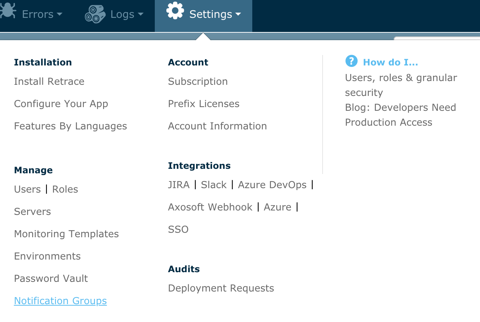Expand the Errors dropdown arrow
This screenshot has height=322, width=480.
click(x=60, y=15)
